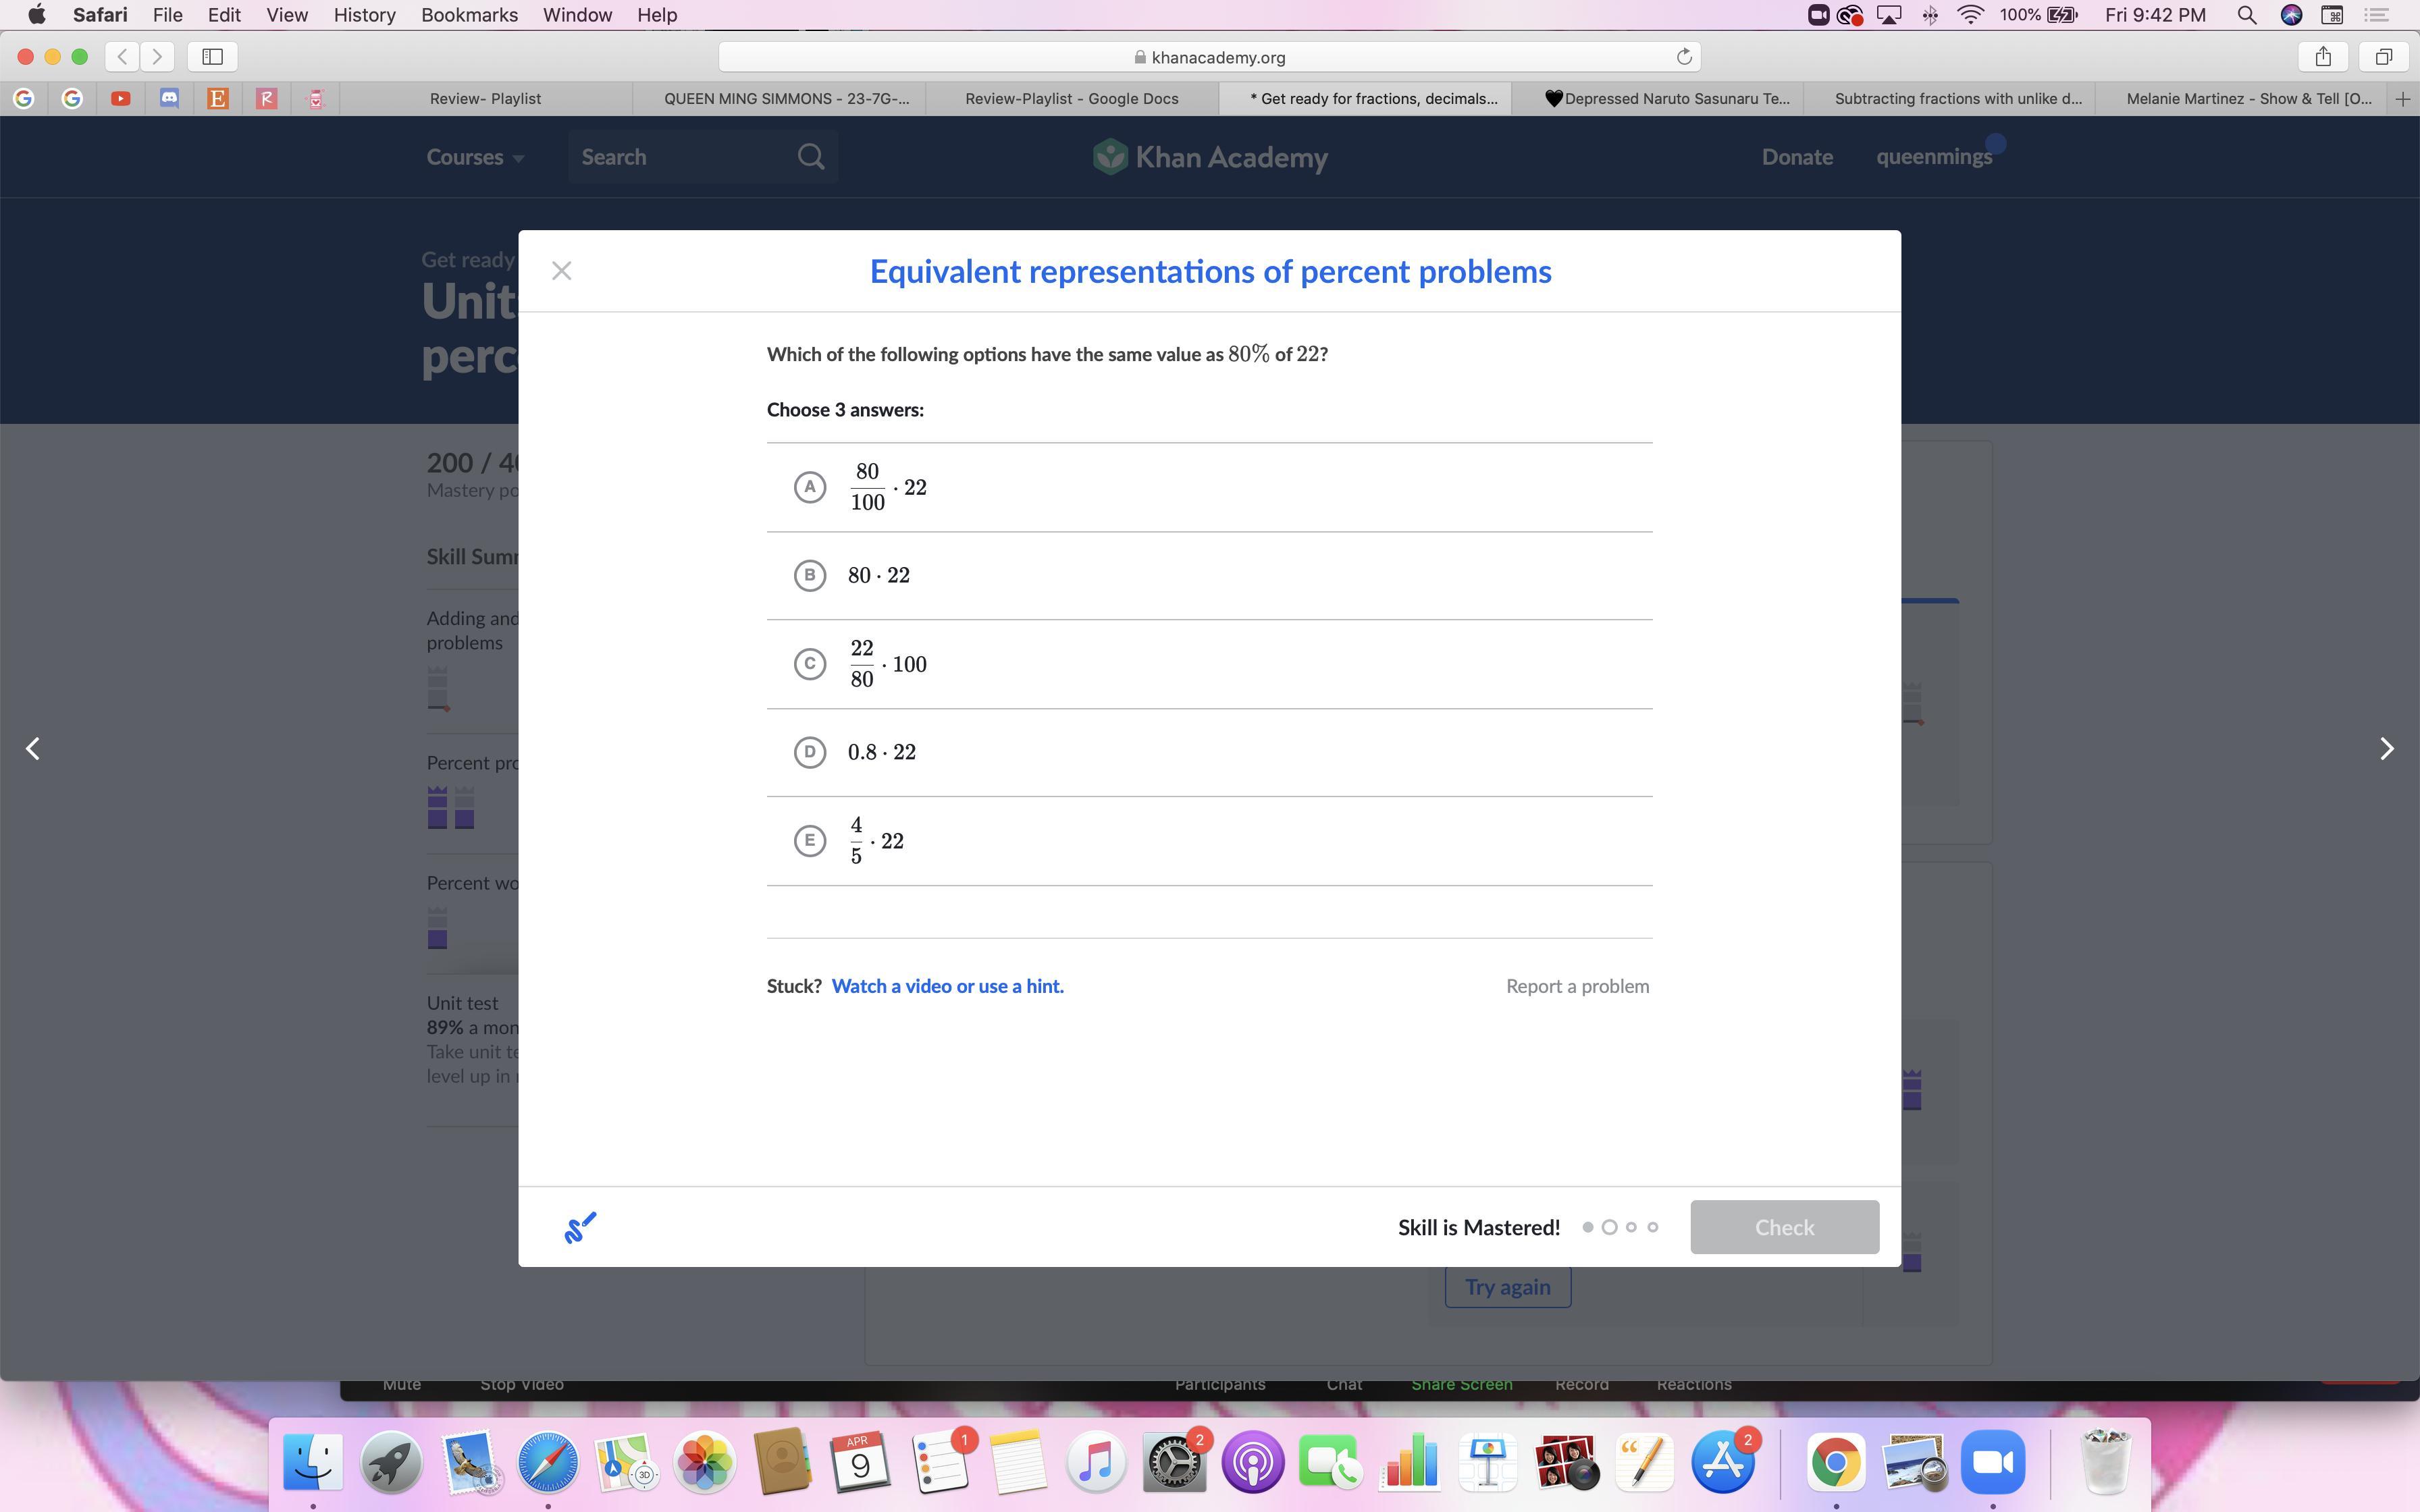Image resolution: width=2420 pixels, height=1512 pixels.
Task: Go to next item with right chevron
Action: [x=2386, y=749]
